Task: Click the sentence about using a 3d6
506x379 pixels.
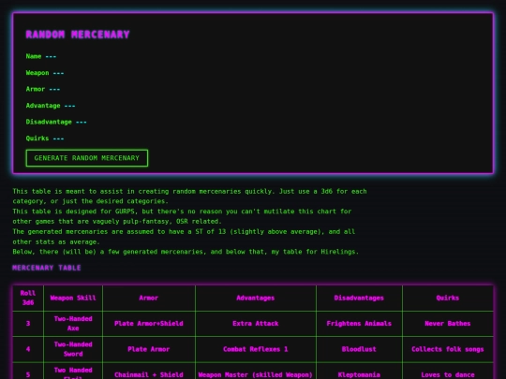Action: 189,196
